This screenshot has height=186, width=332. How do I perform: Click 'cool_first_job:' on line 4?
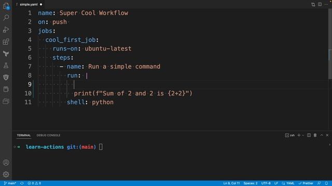[72, 40]
